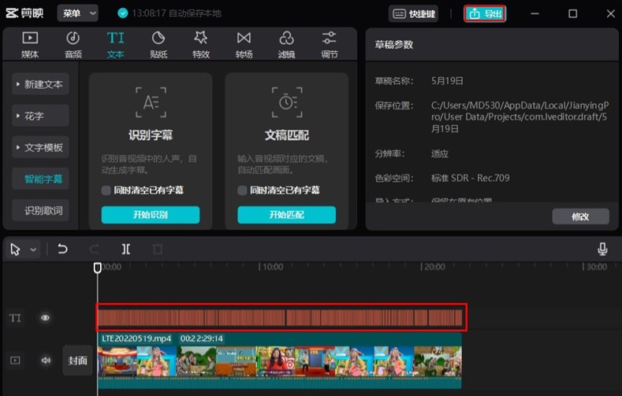The image size is (622, 396).
Task: Click the undo arrow in timeline toolbar
Action: point(63,249)
